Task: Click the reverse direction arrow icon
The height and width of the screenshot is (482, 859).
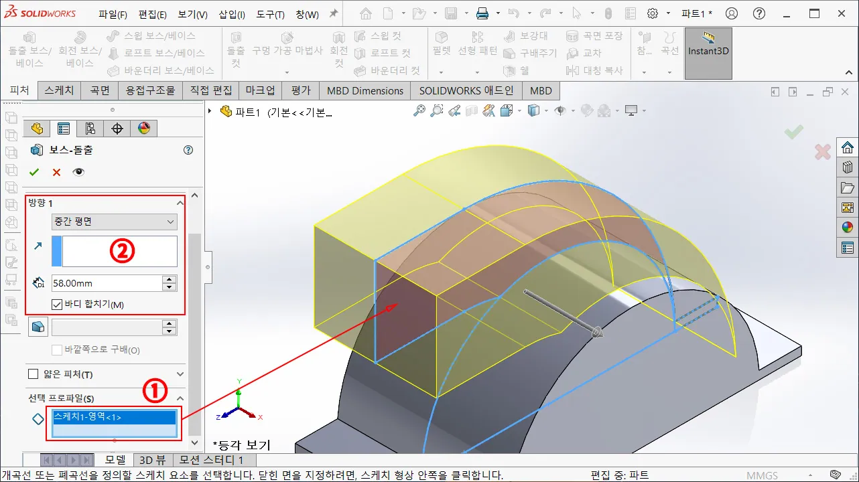Action: tap(38, 246)
